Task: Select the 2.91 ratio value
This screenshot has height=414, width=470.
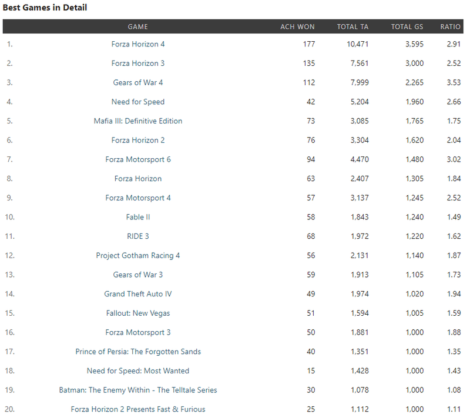Action: [x=454, y=44]
